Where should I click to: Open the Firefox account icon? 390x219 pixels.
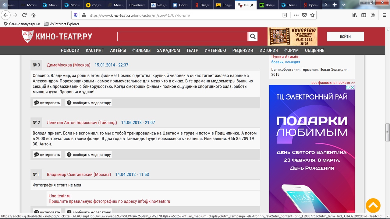[x=373, y=15]
